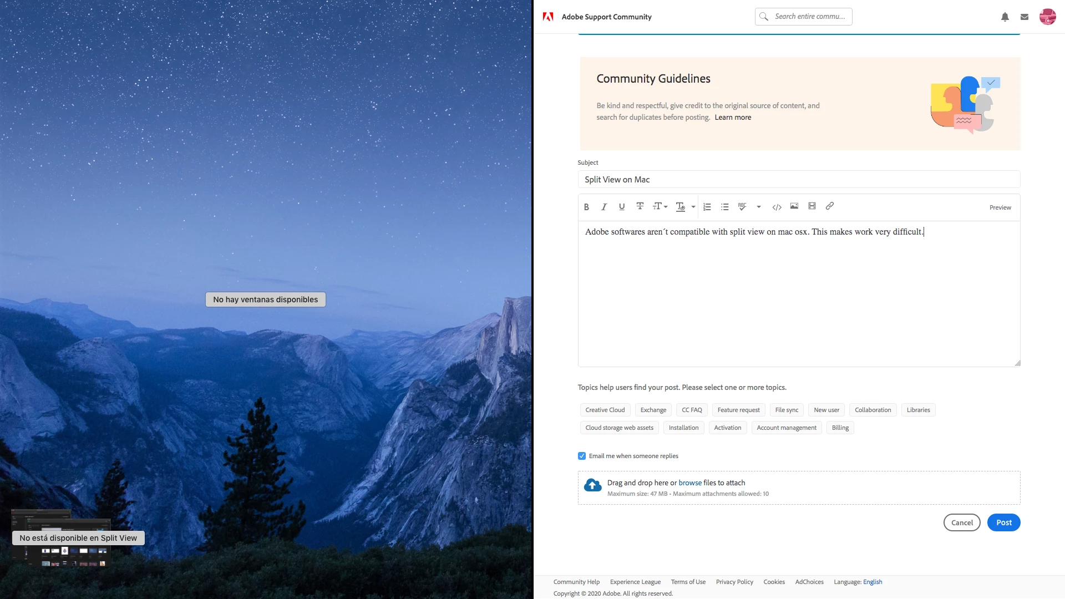Expand the spell check dropdown arrow
1065x599 pixels.
point(759,207)
